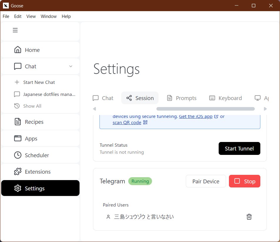The image size is (280, 242).
Task: Click the partially visible monitor icon tab
Action: coord(257,98)
